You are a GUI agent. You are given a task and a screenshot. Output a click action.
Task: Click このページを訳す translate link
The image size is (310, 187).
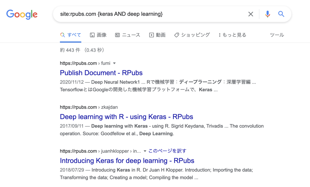[167, 151]
